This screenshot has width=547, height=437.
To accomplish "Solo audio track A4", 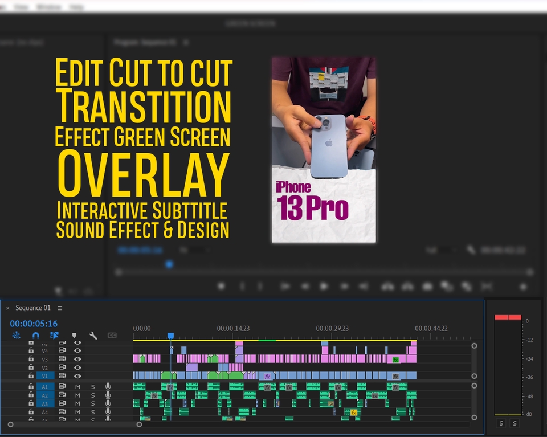I will (x=93, y=412).
